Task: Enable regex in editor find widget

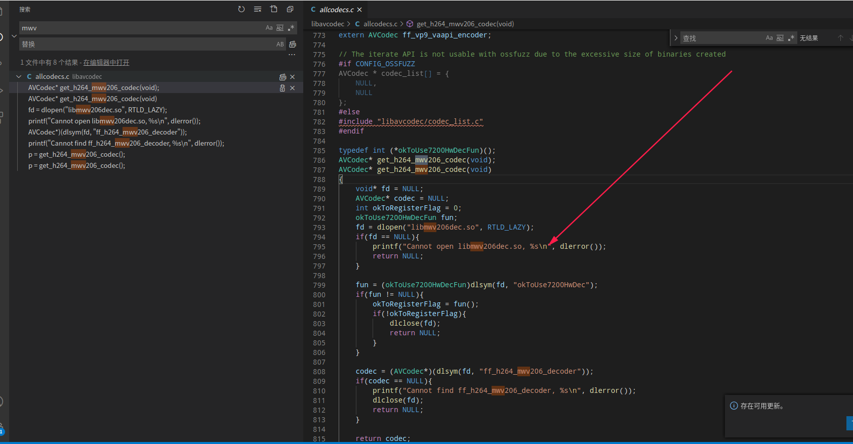Action: pos(791,38)
